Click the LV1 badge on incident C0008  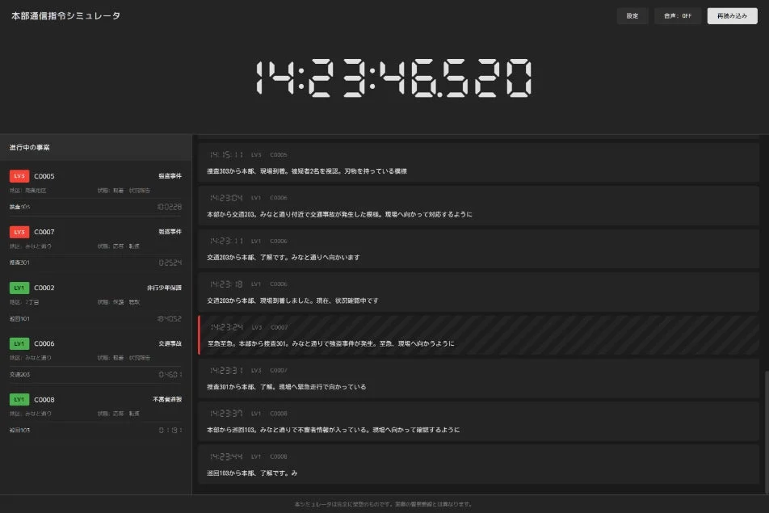click(x=18, y=399)
